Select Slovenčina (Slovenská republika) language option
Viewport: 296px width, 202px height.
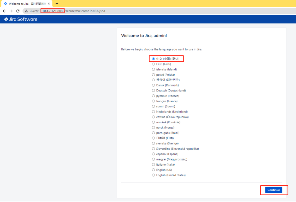[153, 149]
